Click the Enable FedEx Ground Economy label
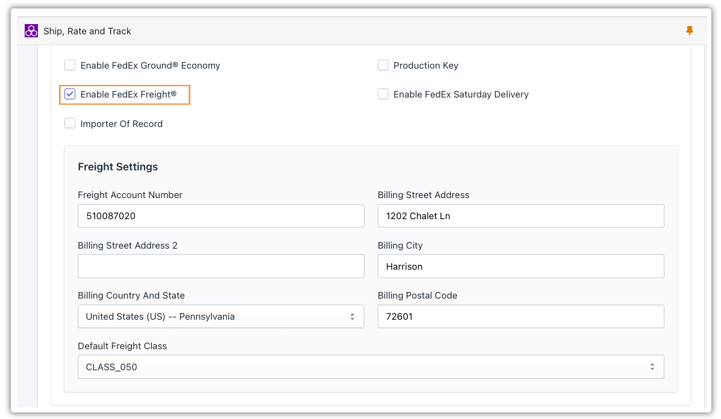The height and width of the screenshot is (419, 721). [151, 65]
